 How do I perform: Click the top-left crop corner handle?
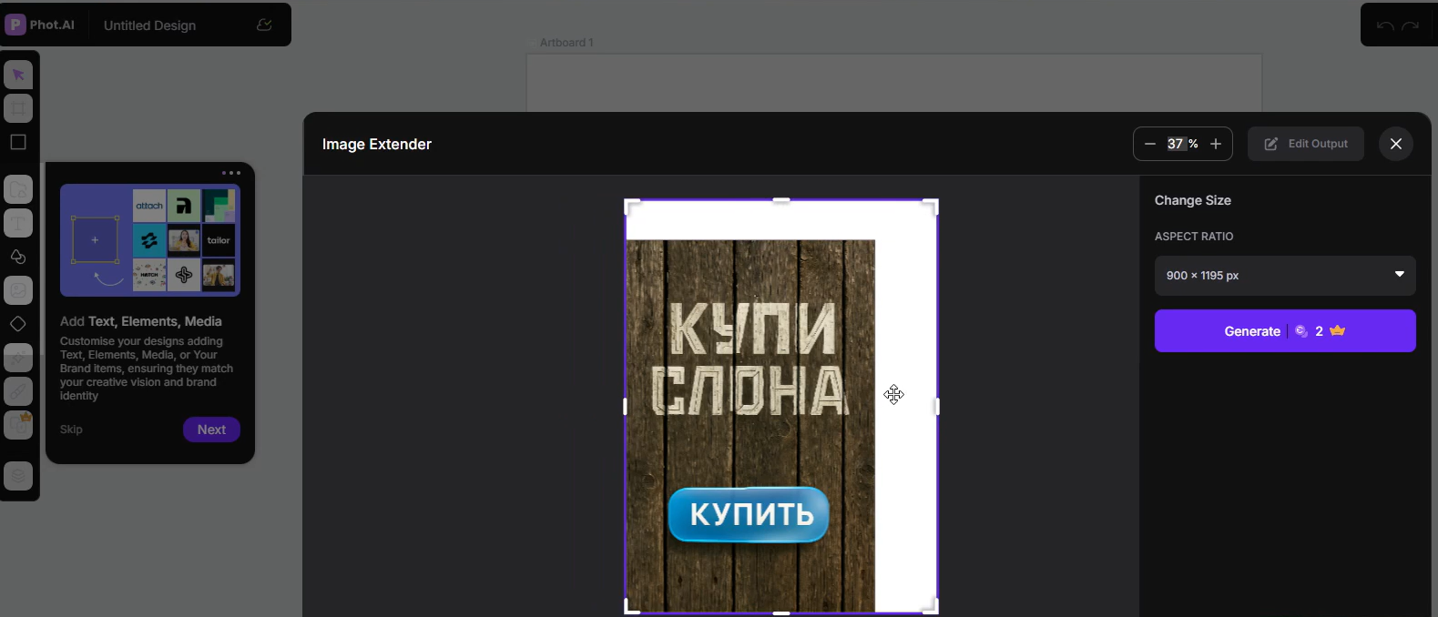(x=632, y=207)
